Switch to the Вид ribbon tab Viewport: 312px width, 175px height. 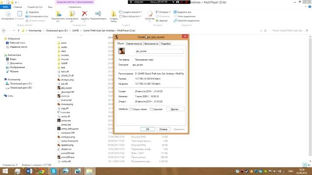click(50, 7)
